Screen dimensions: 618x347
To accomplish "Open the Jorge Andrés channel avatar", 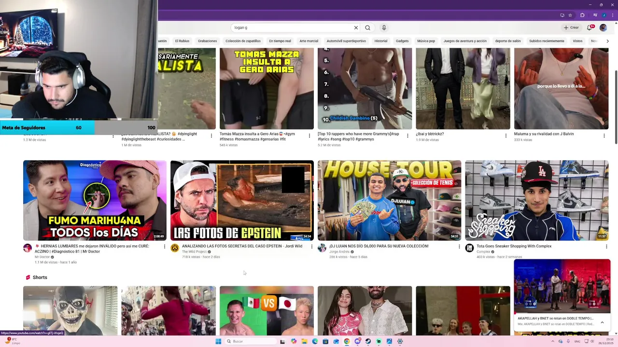I will coord(322,248).
